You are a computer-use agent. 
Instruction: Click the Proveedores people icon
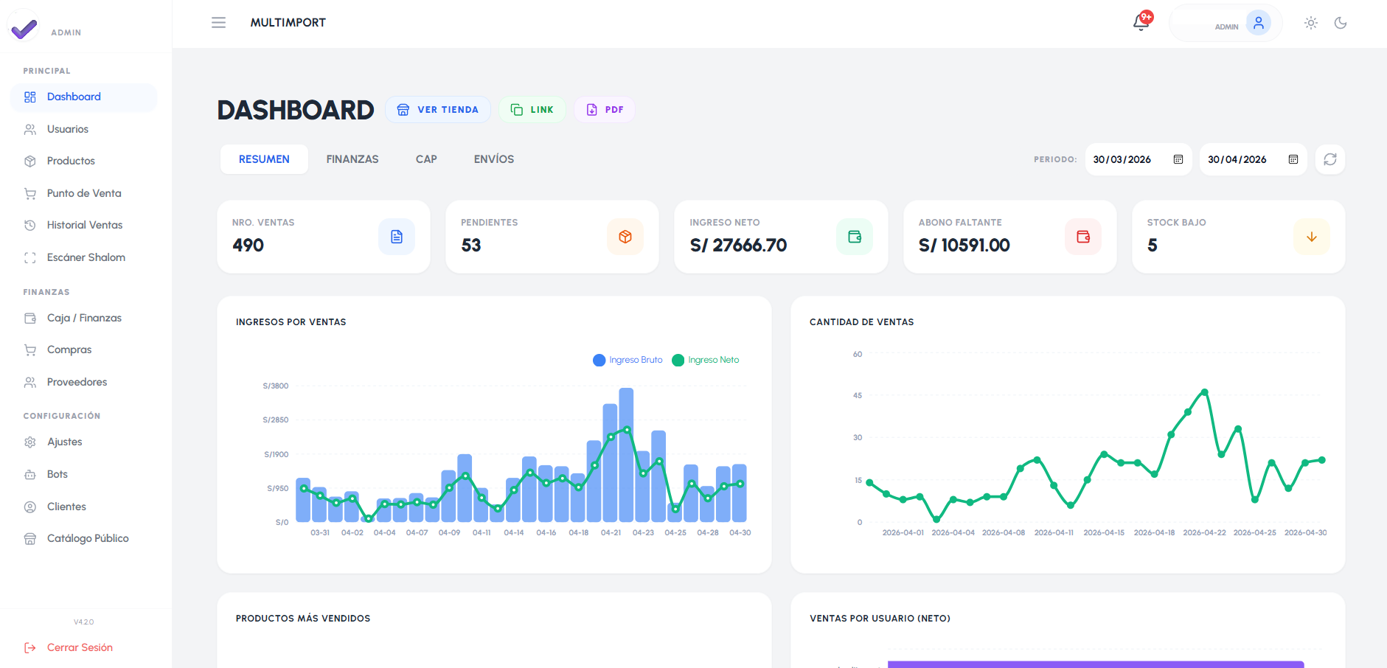[30, 382]
